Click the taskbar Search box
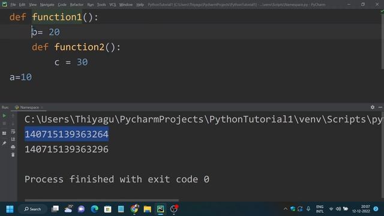The image size is (384, 216). tap(32, 209)
